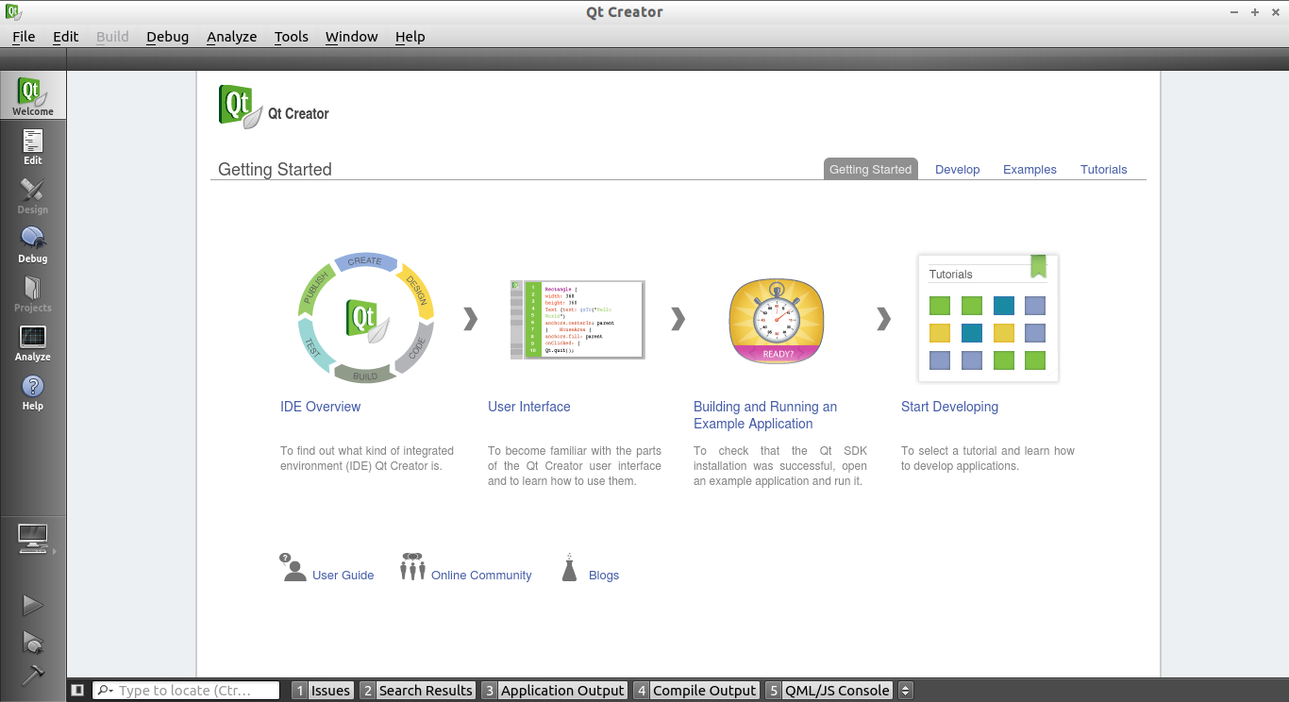The height and width of the screenshot is (702, 1289).
Task: Open the Edit menu
Action: (66, 37)
